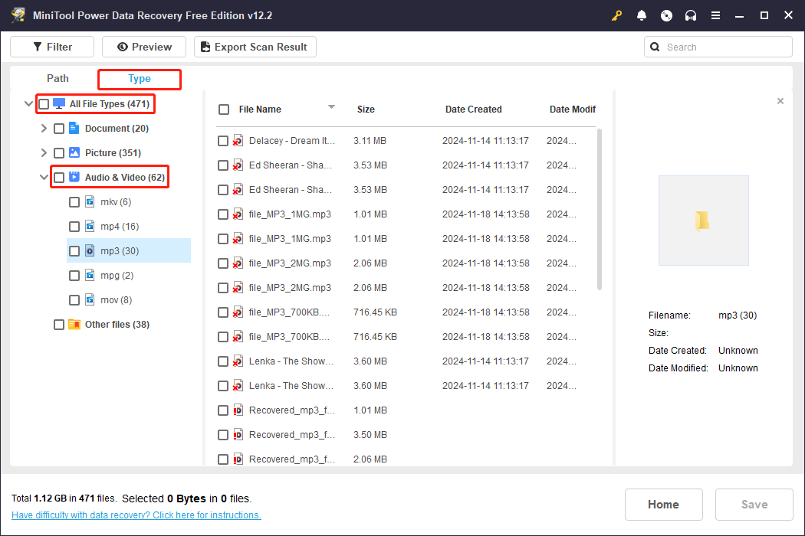The width and height of the screenshot is (805, 536).
Task: Open the data recovery instructions link
Action: coord(136,515)
